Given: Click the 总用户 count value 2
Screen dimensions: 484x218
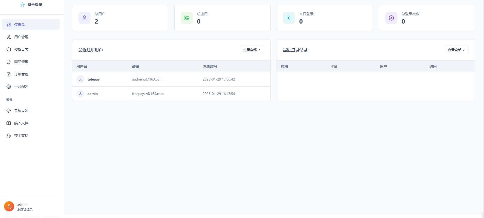Looking at the screenshot, I should pyautogui.click(x=96, y=22).
